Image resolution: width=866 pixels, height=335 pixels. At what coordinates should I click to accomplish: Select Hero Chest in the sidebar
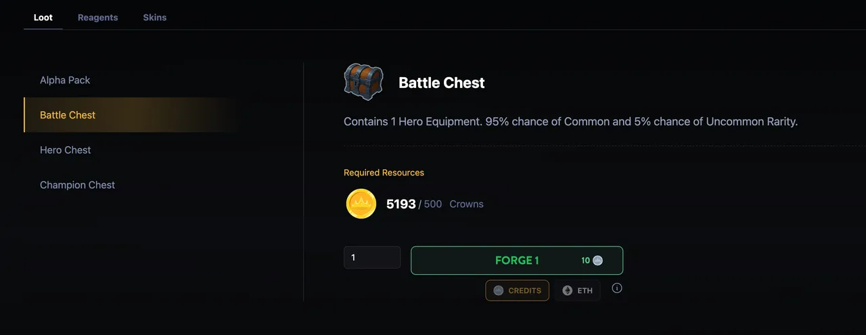tap(65, 150)
